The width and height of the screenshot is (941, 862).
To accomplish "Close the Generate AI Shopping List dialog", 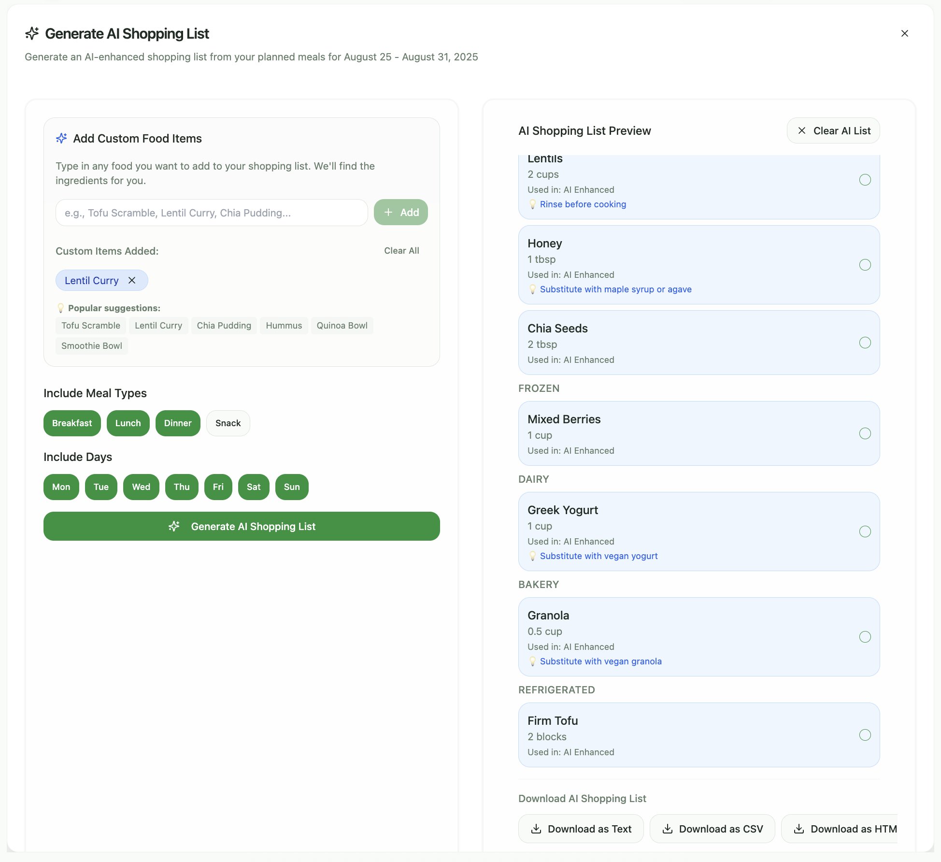I will coord(905,33).
